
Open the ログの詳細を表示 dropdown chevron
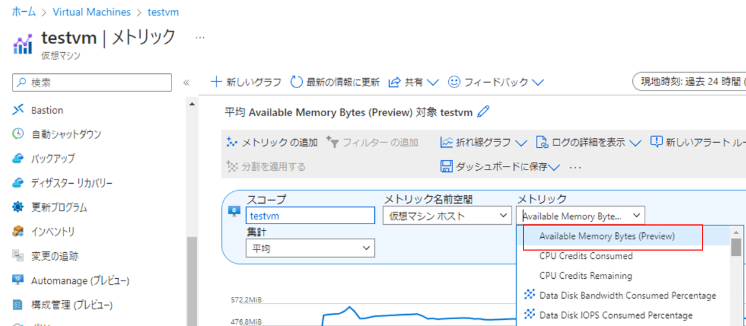coord(635,143)
